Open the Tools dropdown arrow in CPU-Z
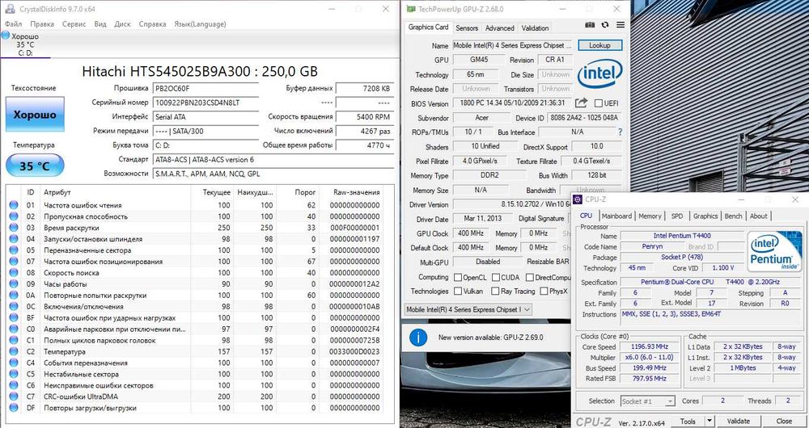809x428 pixels. point(709,422)
